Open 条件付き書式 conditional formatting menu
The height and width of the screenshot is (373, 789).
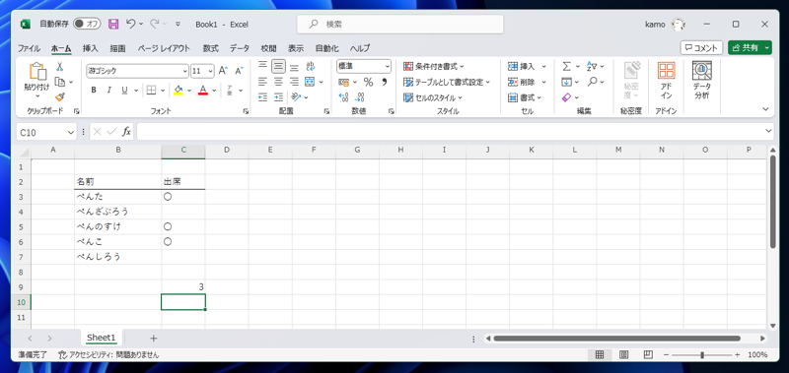tap(434, 66)
